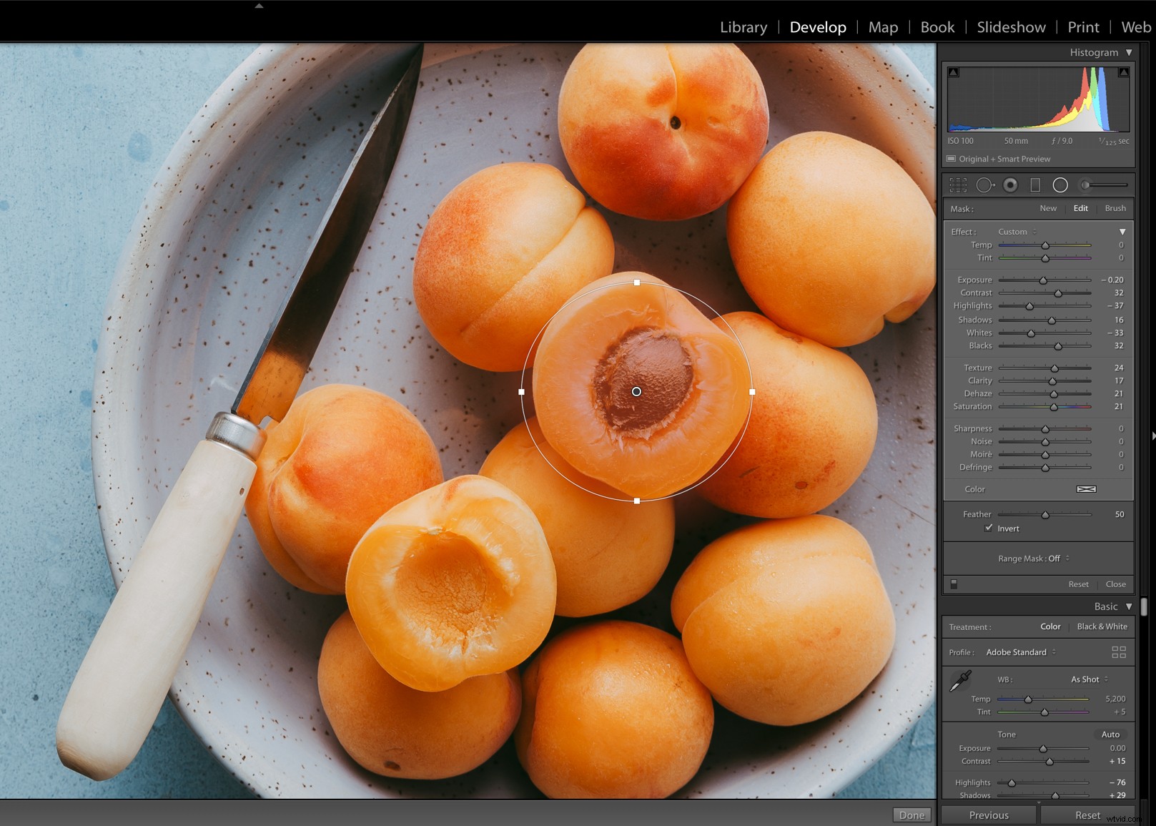Select the Crop Overlay tool
The width and height of the screenshot is (1156, 826).
point(958,185)
